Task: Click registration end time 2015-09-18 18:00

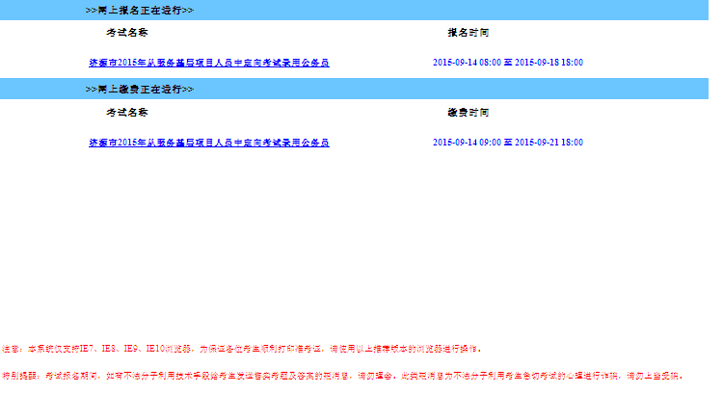Action: (x=549, y=63)
